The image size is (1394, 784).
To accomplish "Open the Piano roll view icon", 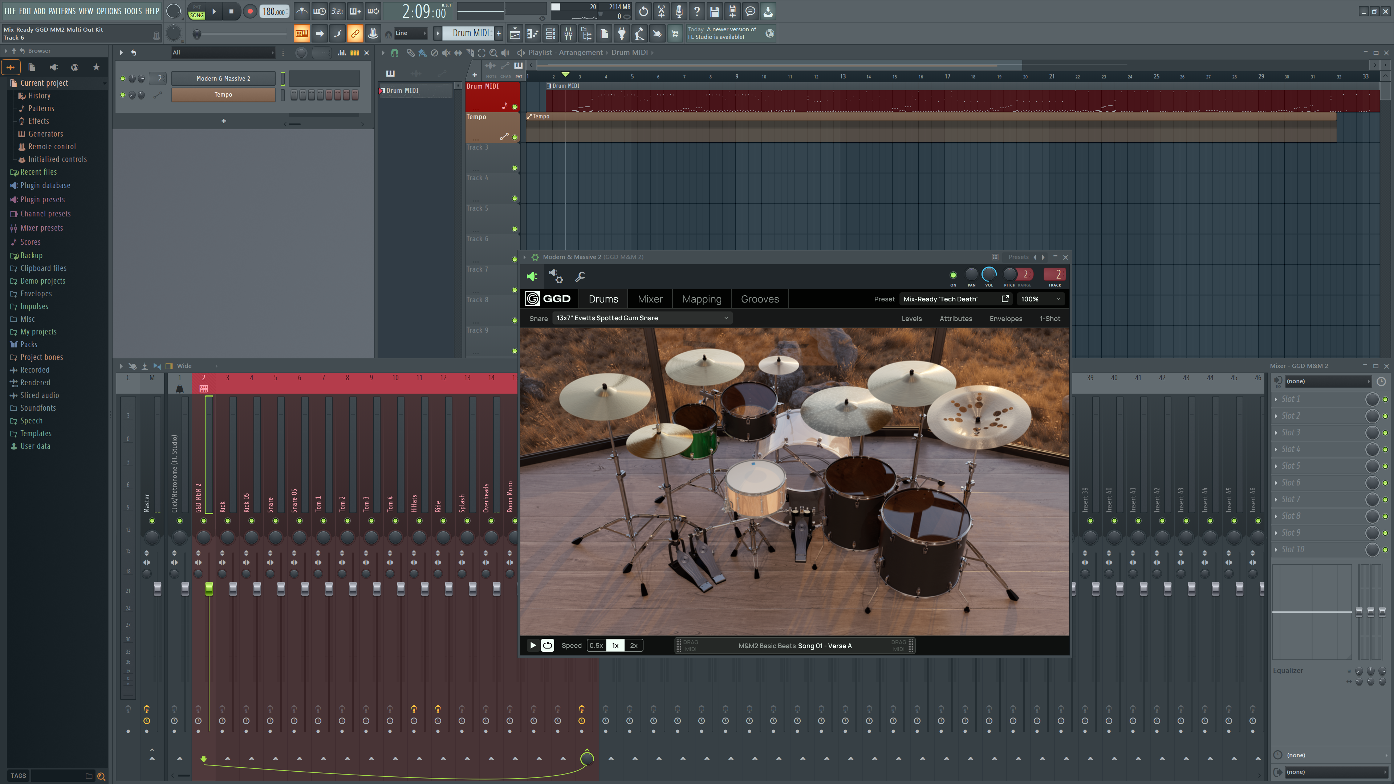I will point(532,34).
